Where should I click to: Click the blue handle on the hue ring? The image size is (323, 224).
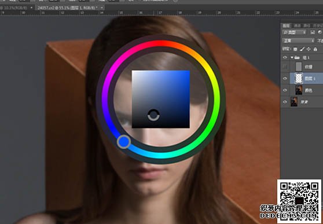(124, 142)
